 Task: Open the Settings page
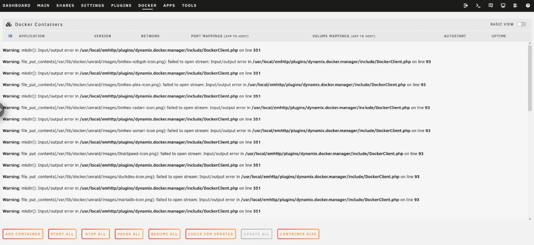tap(92, 5)
